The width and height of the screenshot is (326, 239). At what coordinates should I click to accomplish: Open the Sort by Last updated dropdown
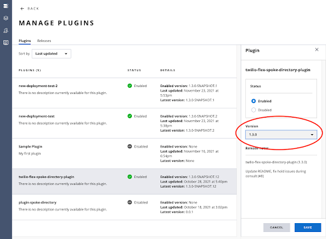click(52, 53)
